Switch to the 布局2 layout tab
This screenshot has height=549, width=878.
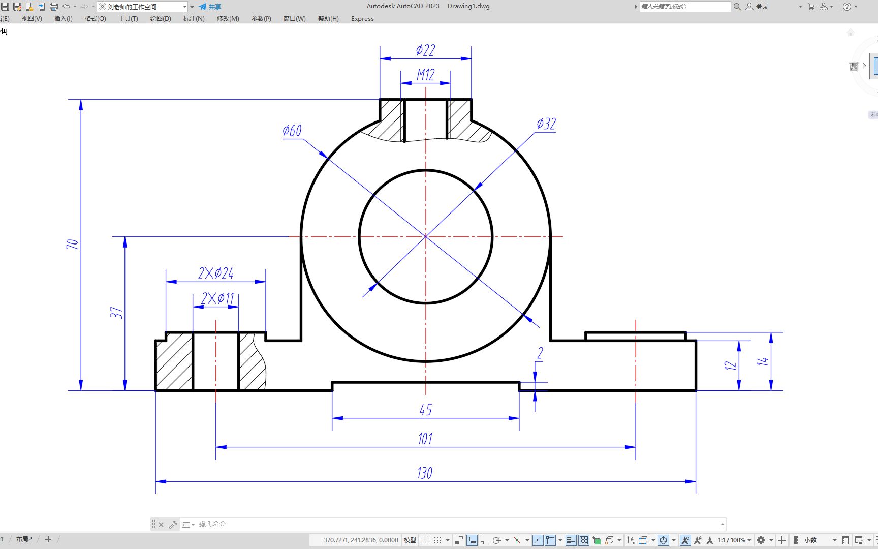click(x=24, y=539)
